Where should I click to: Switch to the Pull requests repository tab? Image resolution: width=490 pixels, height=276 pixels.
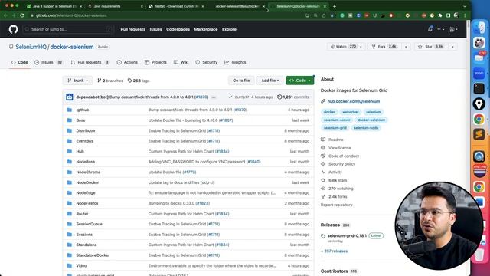[x=90, y=62]
